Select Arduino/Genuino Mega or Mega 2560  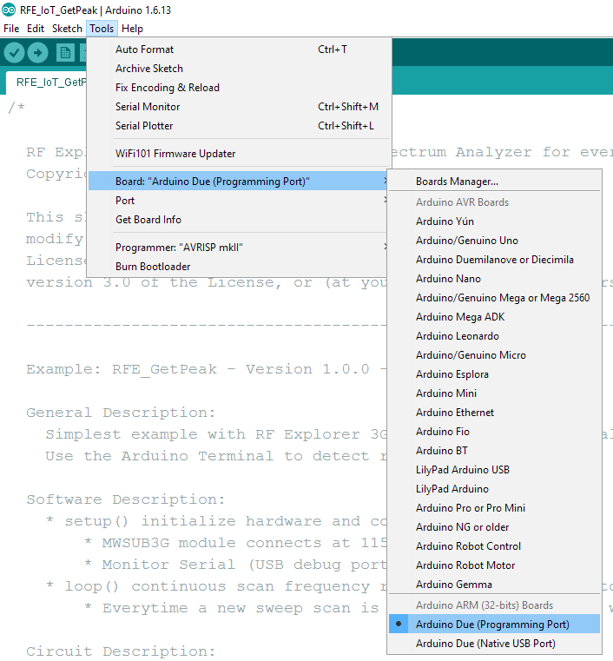click(x=495, y=298)
